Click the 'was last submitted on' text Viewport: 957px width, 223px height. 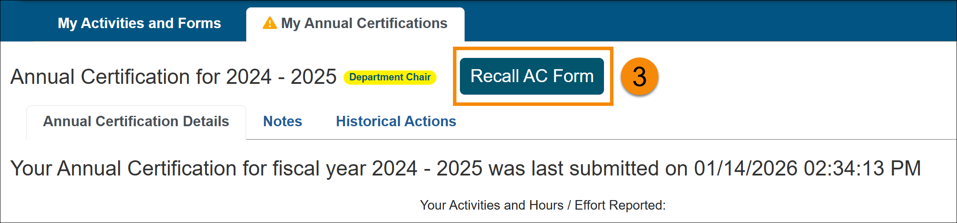pos(588,169)
